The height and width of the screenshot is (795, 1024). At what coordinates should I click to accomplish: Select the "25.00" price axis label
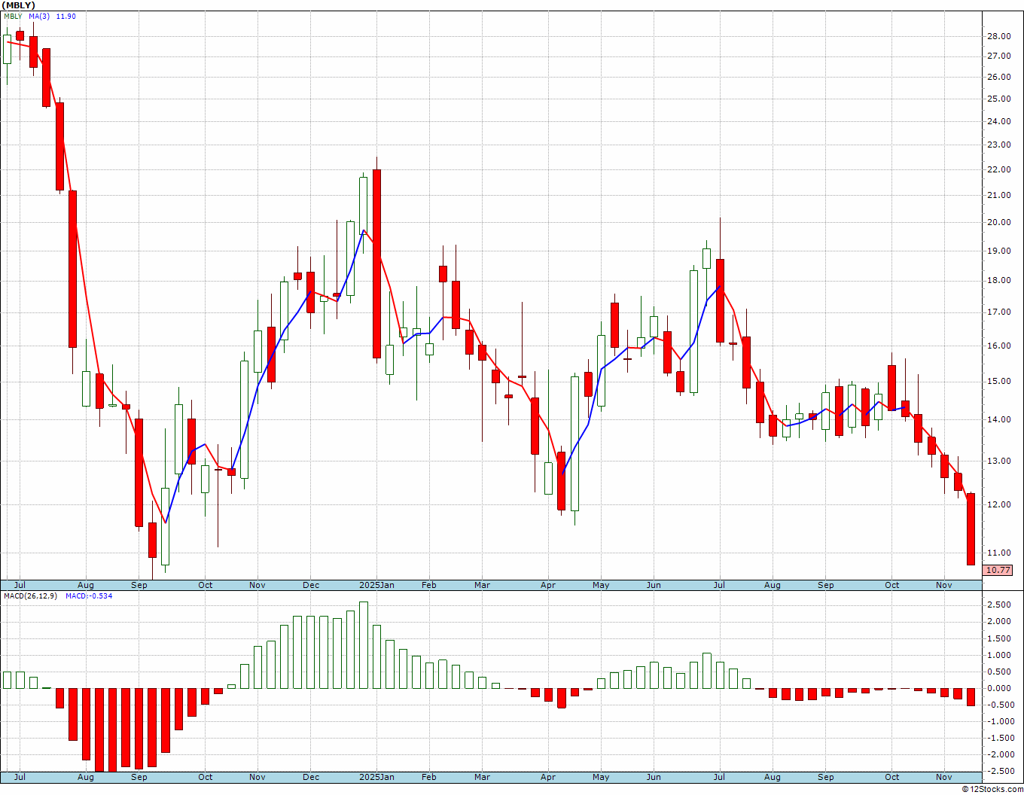[x=999, y=99]
